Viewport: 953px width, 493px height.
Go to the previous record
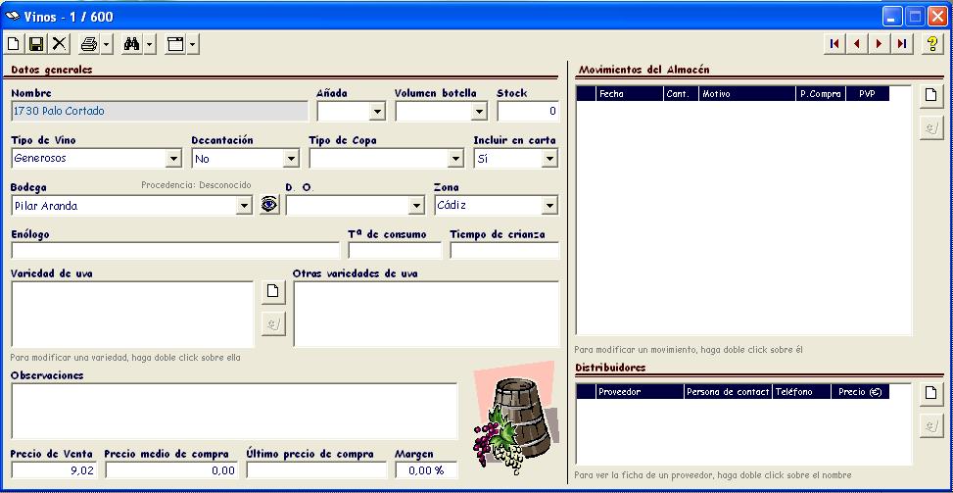pyautogui.click(x=857, y=44)
